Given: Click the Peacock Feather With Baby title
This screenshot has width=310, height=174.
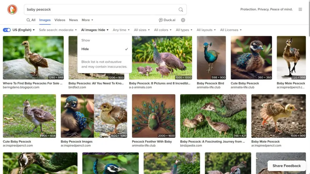Looking at the screenshot, I should 152,141.
